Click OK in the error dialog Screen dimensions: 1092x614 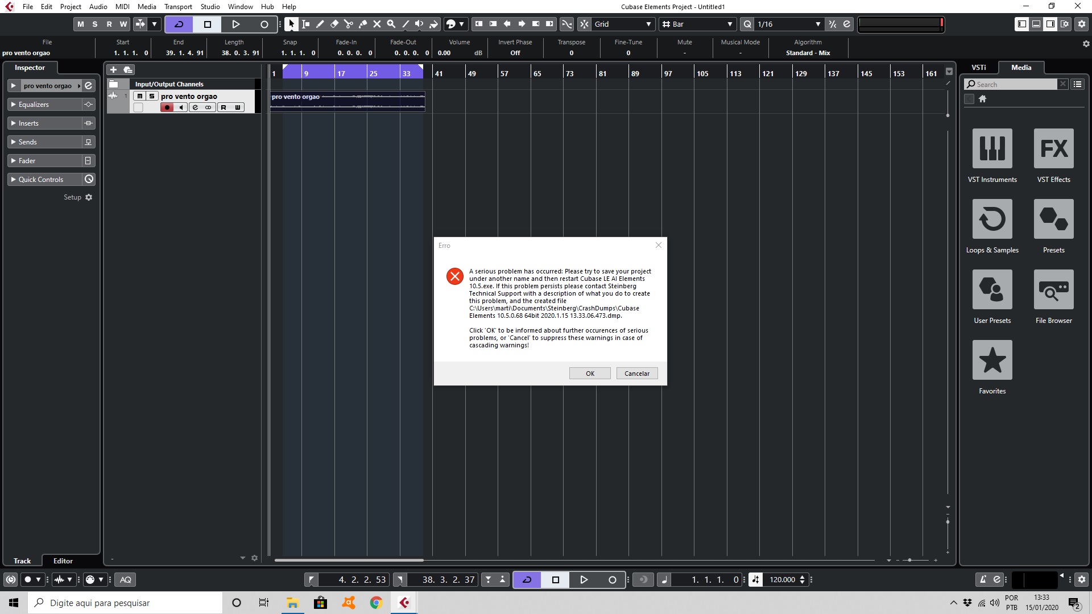click(x=590, y=374)
